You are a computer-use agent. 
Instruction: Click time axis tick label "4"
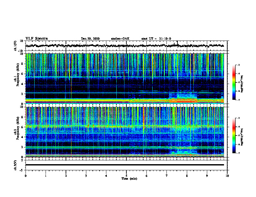(106, 176)
